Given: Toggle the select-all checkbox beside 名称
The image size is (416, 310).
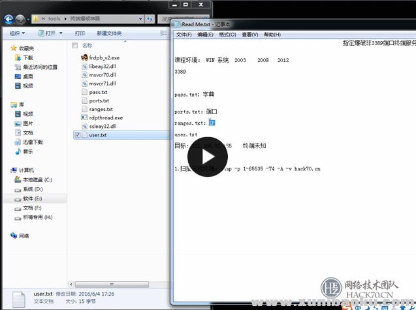Looking at the screenshot, I should [x=74, y=46].
